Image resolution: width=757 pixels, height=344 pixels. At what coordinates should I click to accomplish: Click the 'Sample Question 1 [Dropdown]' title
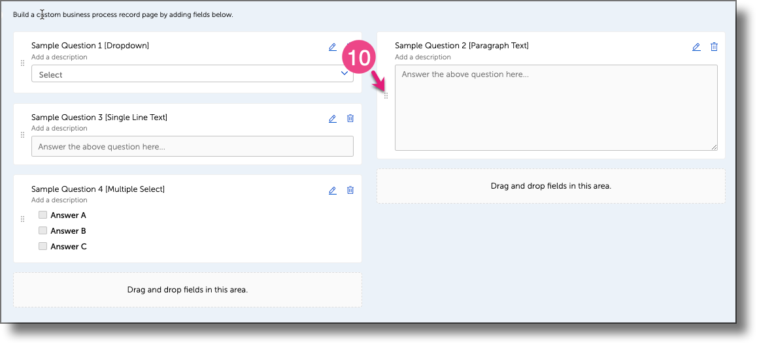[90, 46]
